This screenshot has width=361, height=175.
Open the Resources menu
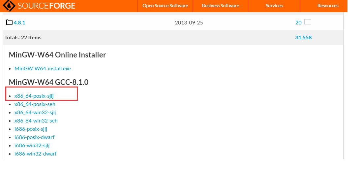(x=328, y=6)
